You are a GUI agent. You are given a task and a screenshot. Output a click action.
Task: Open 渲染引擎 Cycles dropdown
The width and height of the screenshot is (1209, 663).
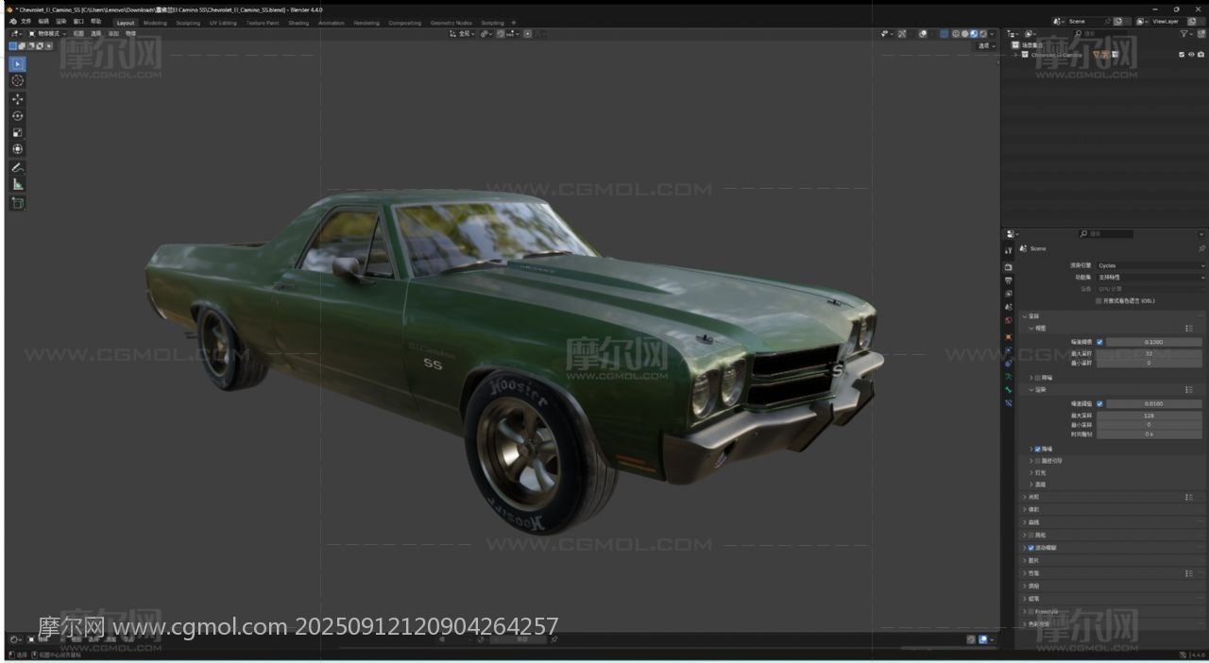pos(1150,265)
